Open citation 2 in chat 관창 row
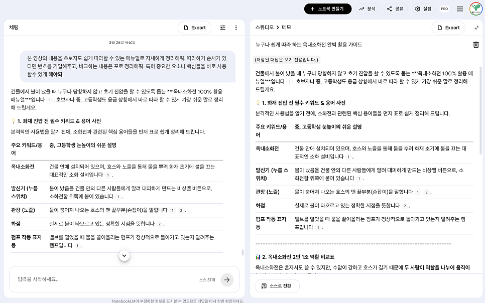Viewport: 485px width, 303px height. click(x=181, y=210)
